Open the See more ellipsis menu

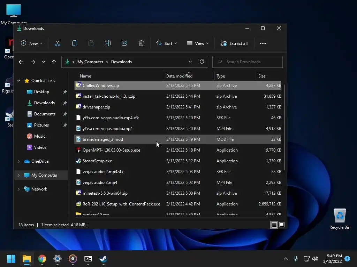(263, 43)
